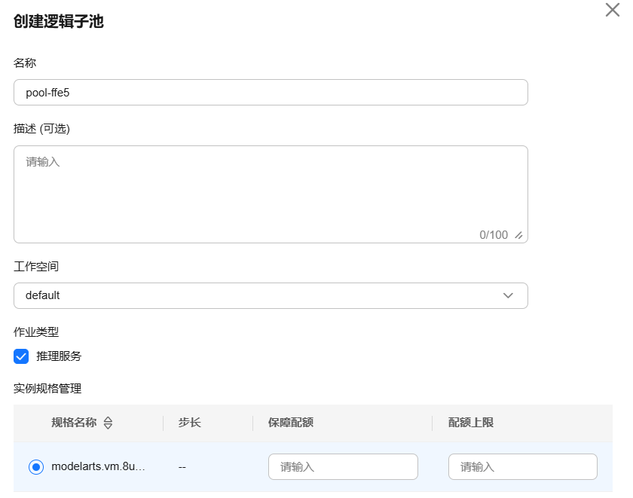Open the 工作空间 default dropdown

pyautogui.click(x=271, y=296)
